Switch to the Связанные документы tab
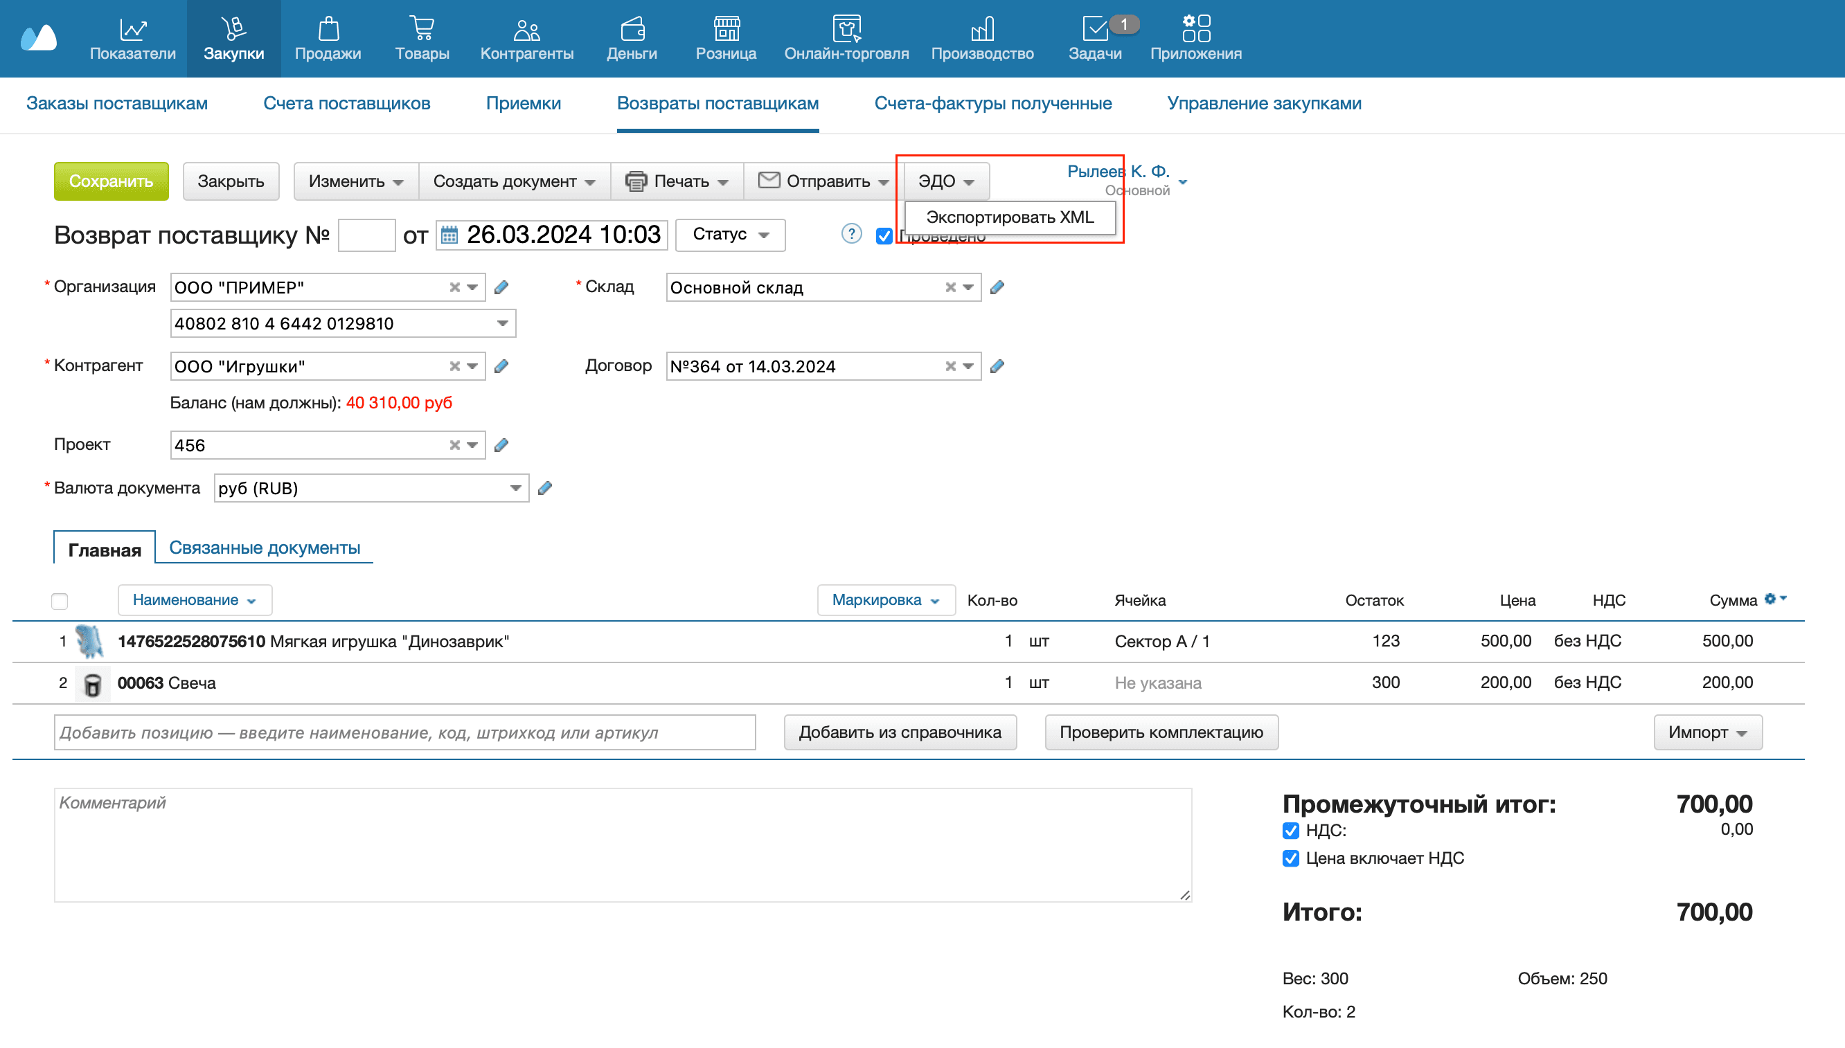Screen dimensions: 1845x1048 [265, 548]
